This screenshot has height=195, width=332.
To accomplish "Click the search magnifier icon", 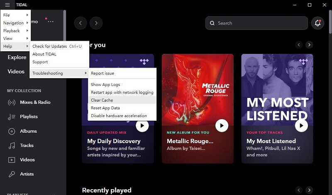I will (212, 23).
